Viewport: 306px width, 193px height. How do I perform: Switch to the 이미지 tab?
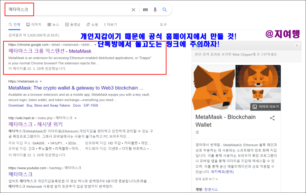coord(34,24)
